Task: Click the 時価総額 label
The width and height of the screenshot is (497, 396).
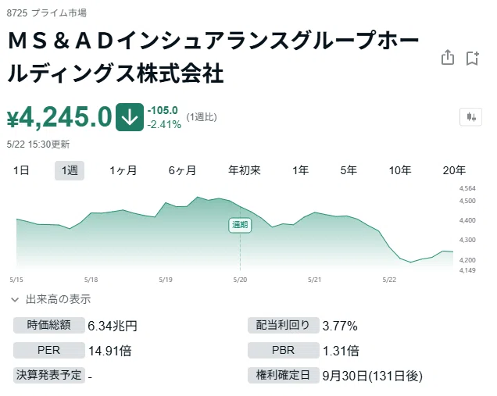Action: tap(48, 325)
